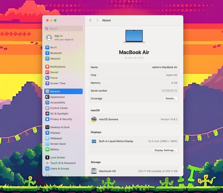
Task: Open Notifications bell icon
Action: (x=47, y=67)
